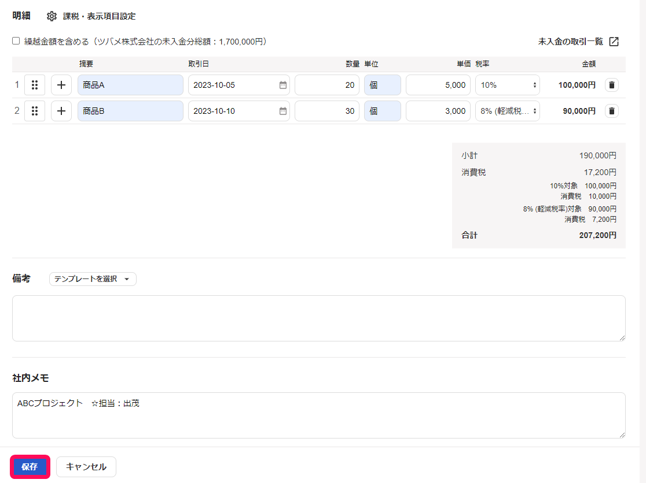Toggle 繰越金額を含める checkbox
The height and width of the screenshot is (483, 646).
coord(16,40)
